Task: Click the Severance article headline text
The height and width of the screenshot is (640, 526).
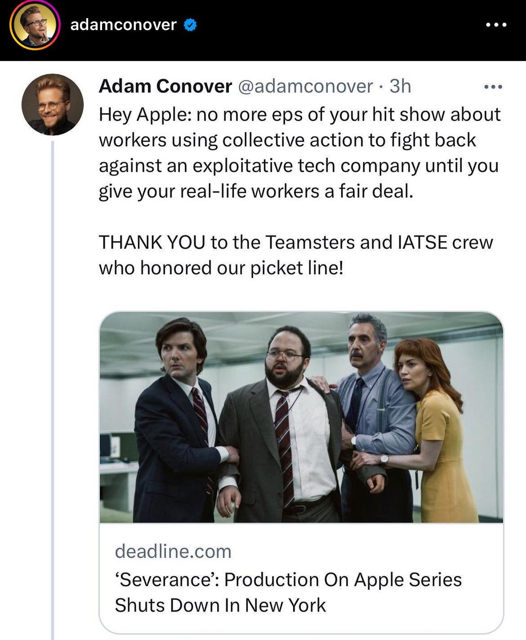Action: pyautogui.click(x=288, y=593)
